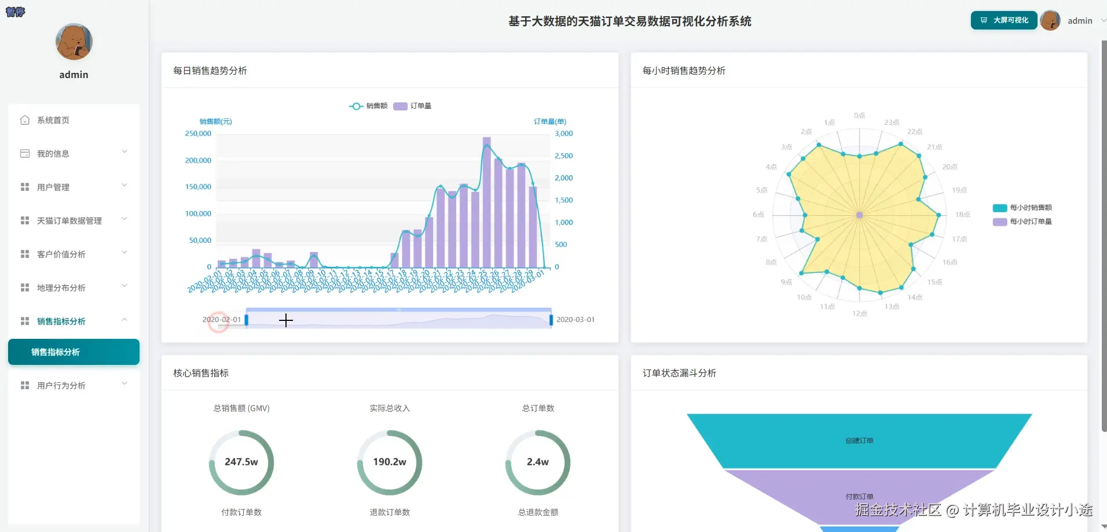Expand the 客户价值分析 submenu arrow
Image resolution: width=1107 pixels, height=532 pixels.
click(x=124, y=253)
